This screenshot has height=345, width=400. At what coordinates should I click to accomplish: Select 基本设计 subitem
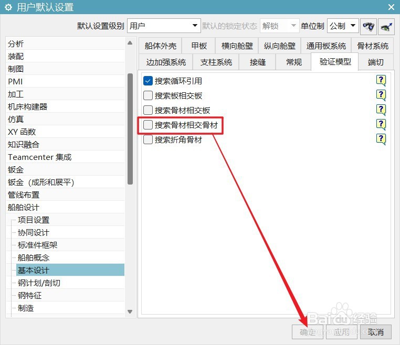tap(70, 270)
